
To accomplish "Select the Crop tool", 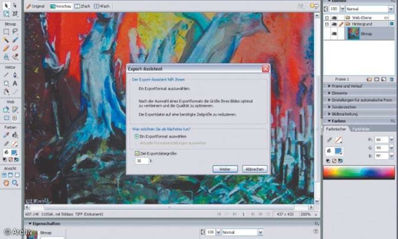I will click(15, 14).
